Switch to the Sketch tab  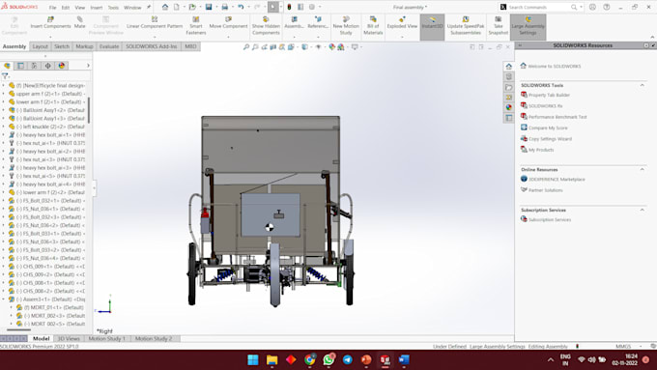point(62,46)
